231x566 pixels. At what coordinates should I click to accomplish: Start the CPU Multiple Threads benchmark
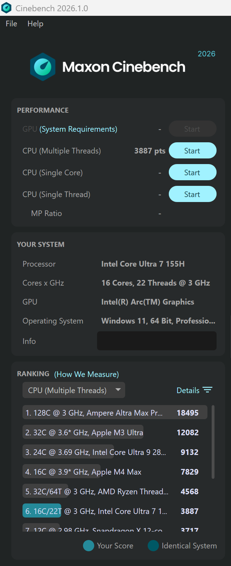tap(192, 151)
